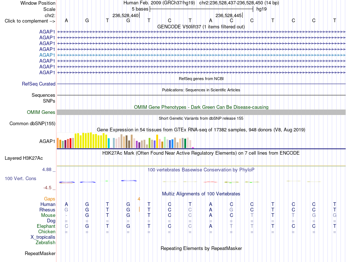
Task: Open "Multiz Alignments of 100 Vertebrates" title
Action: [x=201, y=194]
